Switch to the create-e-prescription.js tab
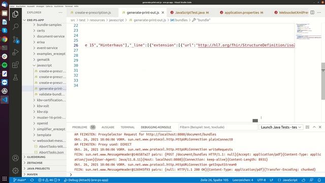Screen dimensions: 325x183 coord(92,12)
